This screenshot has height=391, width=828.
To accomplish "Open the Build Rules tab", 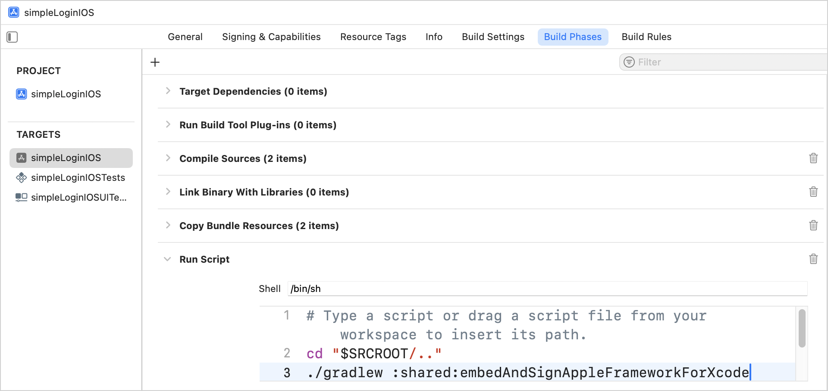I will [x=646, y=37].
